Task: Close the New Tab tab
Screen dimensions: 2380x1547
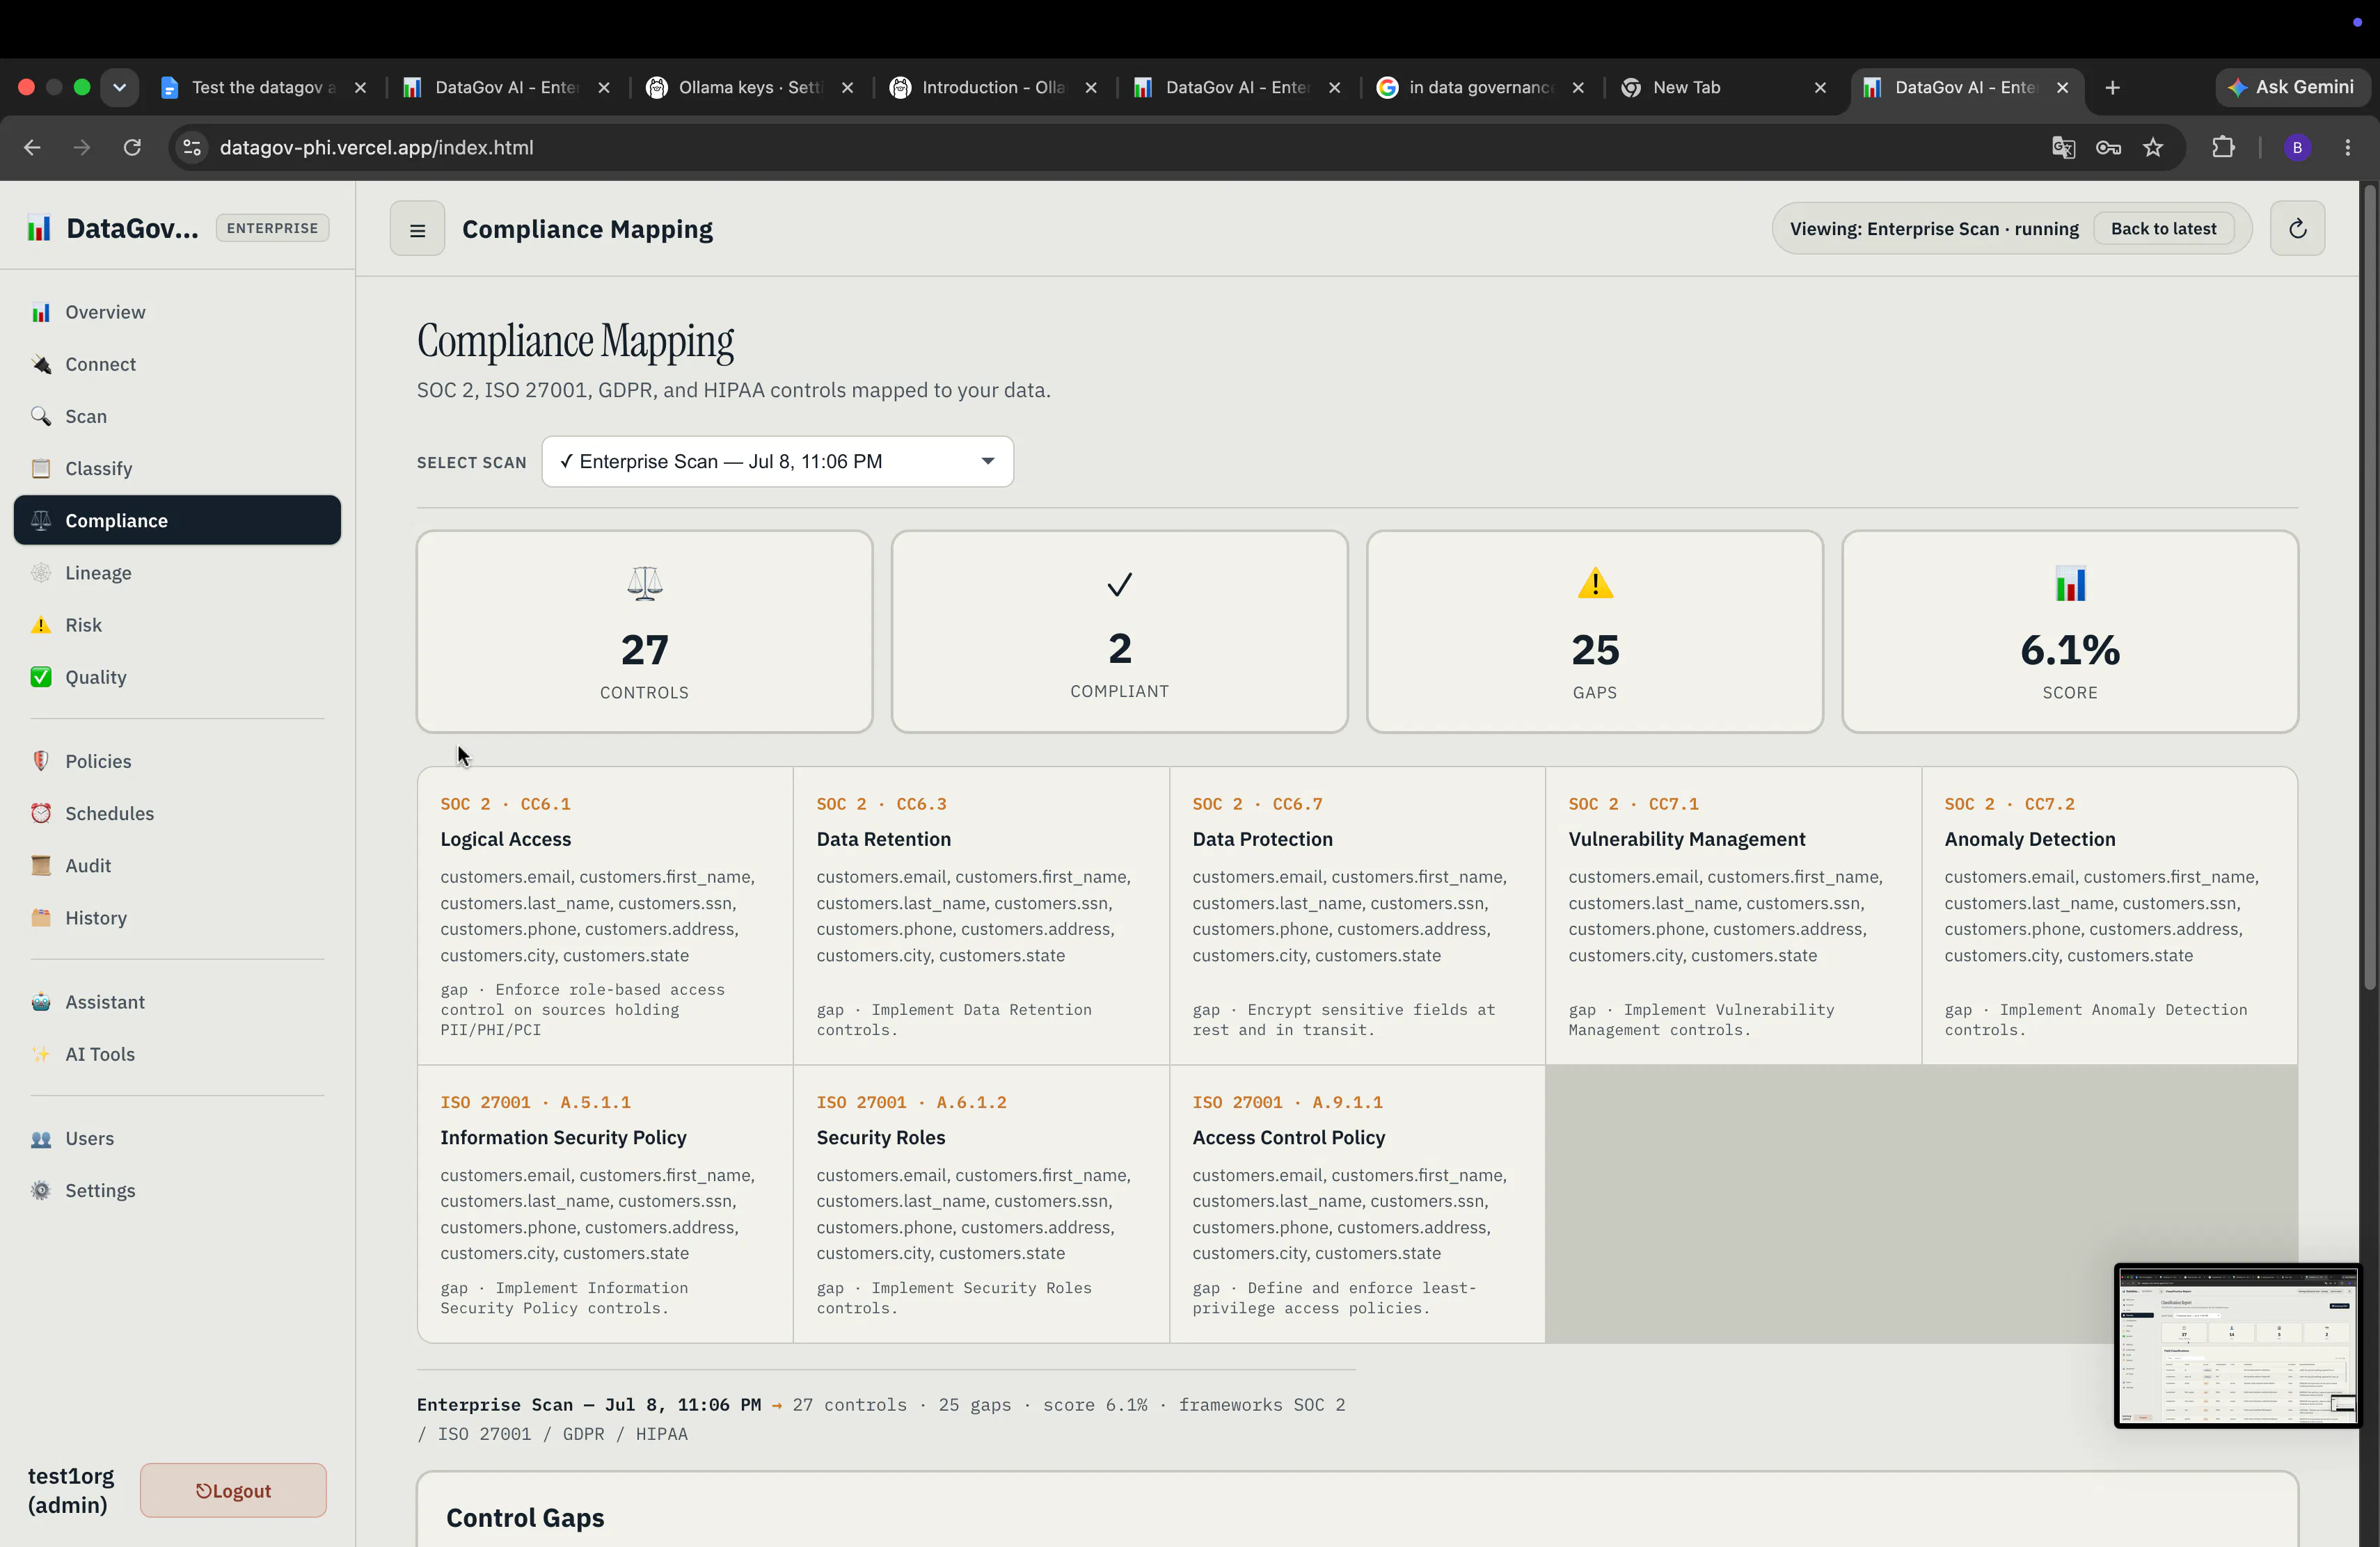Action: click(x=1820, y=87)
